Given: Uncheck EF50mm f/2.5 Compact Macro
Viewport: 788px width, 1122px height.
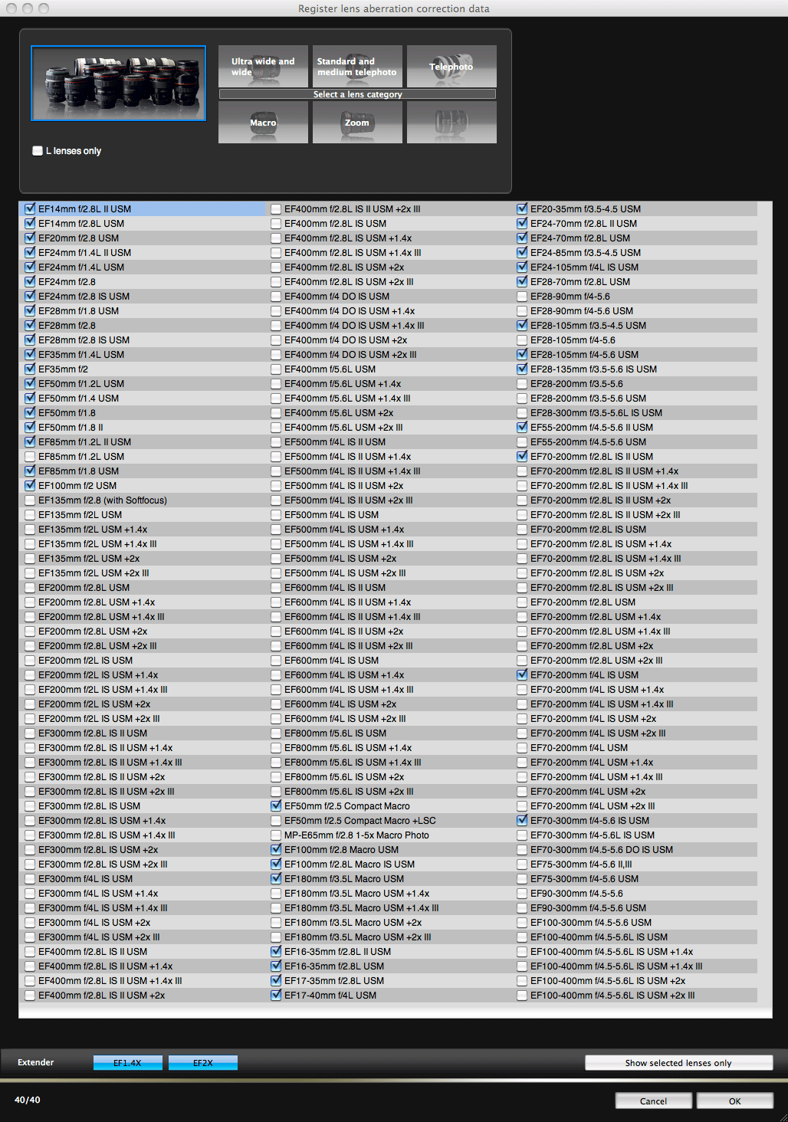Looking at the screenshot, I should (277, 806).
